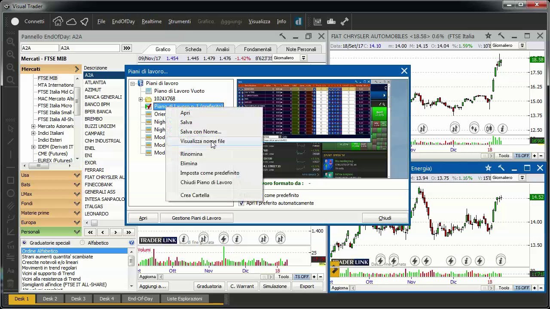The width and height of the screenshot is (550, 309).
Task: Click the info marker on FIAT Chrysler chart
Action: (502, 128)
